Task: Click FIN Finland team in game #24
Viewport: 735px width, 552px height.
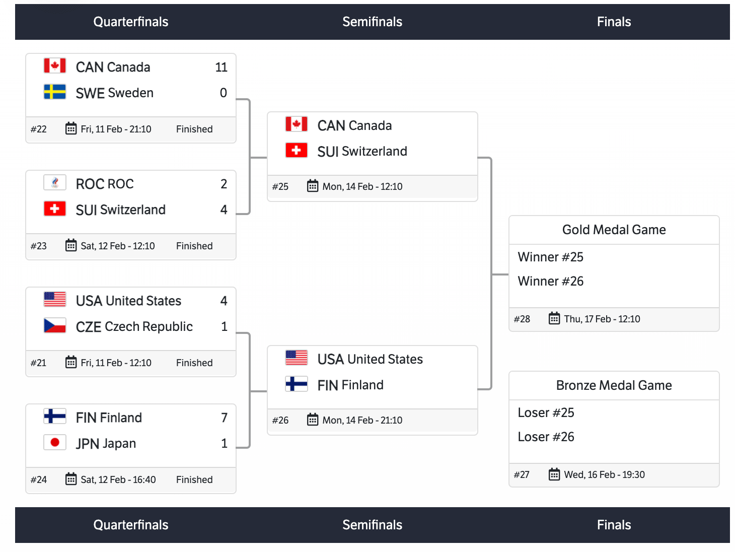Action: click(x=109, y=418)
